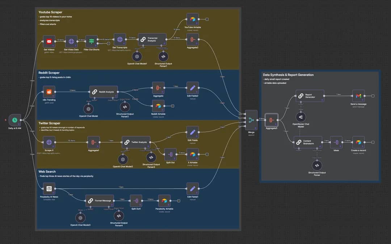Select the Edit Fields2 pencil node
The width and height of the screenshot is (391, 244).
[x=193, y=87]
